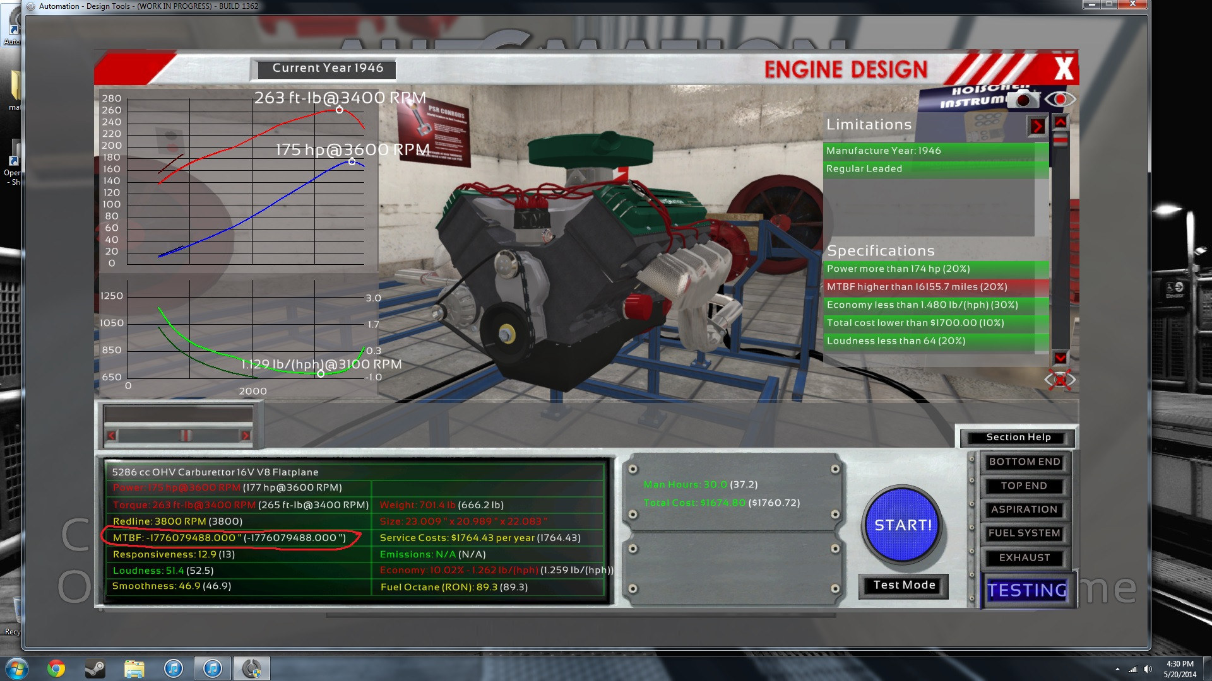
Task: Switch to TOP END tab
Action: click(x=1024, y=486)
